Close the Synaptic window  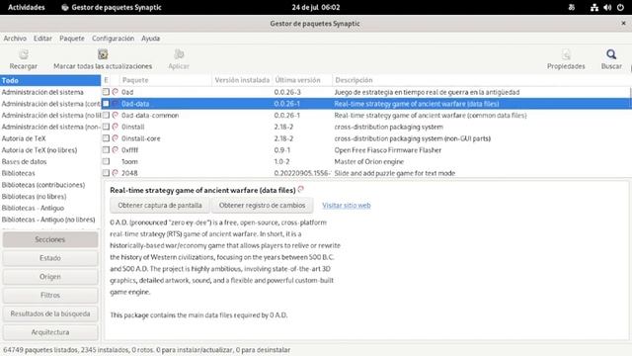pos(623,24)
